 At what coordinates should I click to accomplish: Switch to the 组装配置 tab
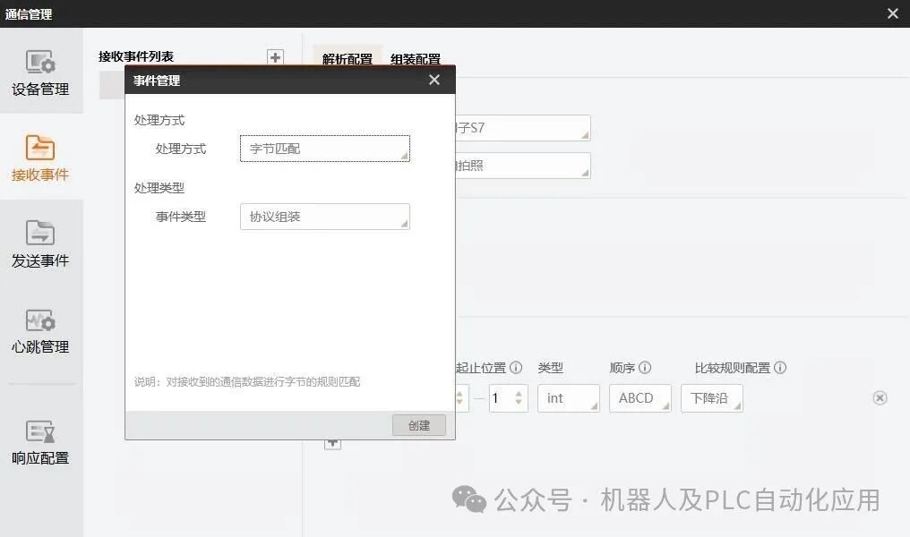pos(415,59)
